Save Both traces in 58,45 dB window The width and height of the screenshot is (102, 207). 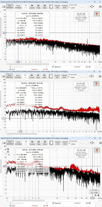click(x=45, y=6)
